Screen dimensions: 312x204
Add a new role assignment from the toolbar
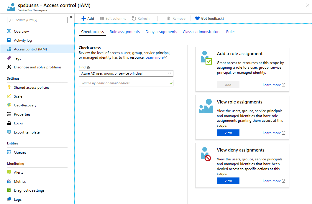pos(88,18)
